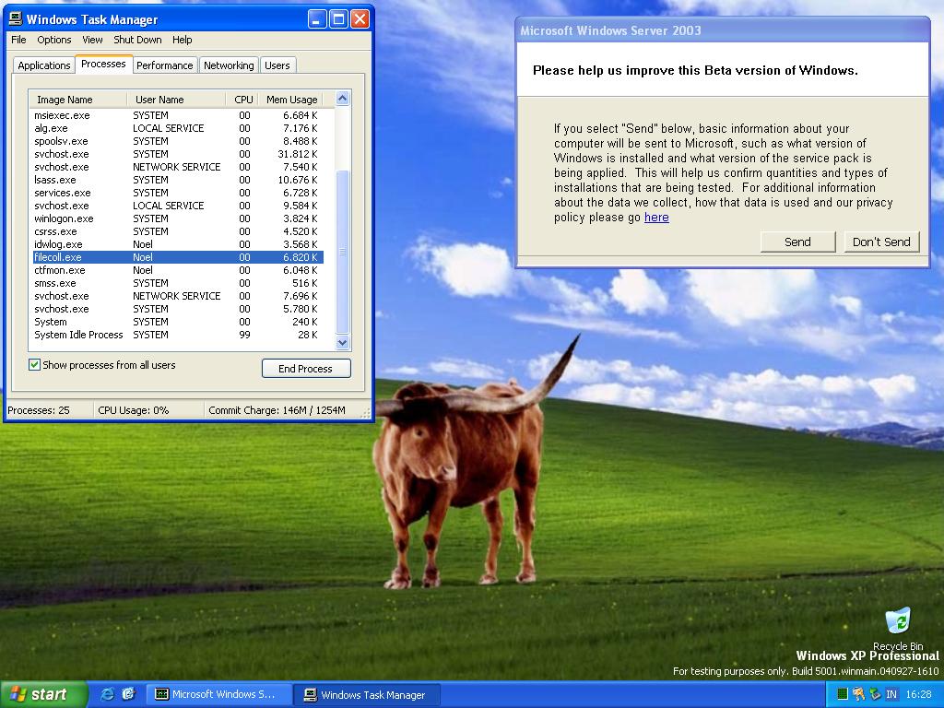Select the alg.exe process
This screenshot has height=708, width=944.
coord(178,128)
